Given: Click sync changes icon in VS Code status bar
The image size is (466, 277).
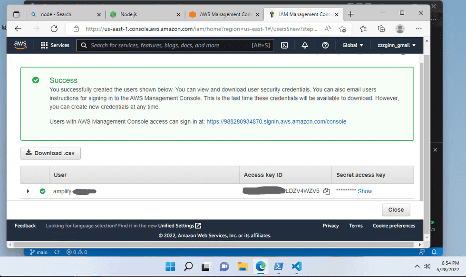Looking at the screenshot, I should (x=57, y=252).
